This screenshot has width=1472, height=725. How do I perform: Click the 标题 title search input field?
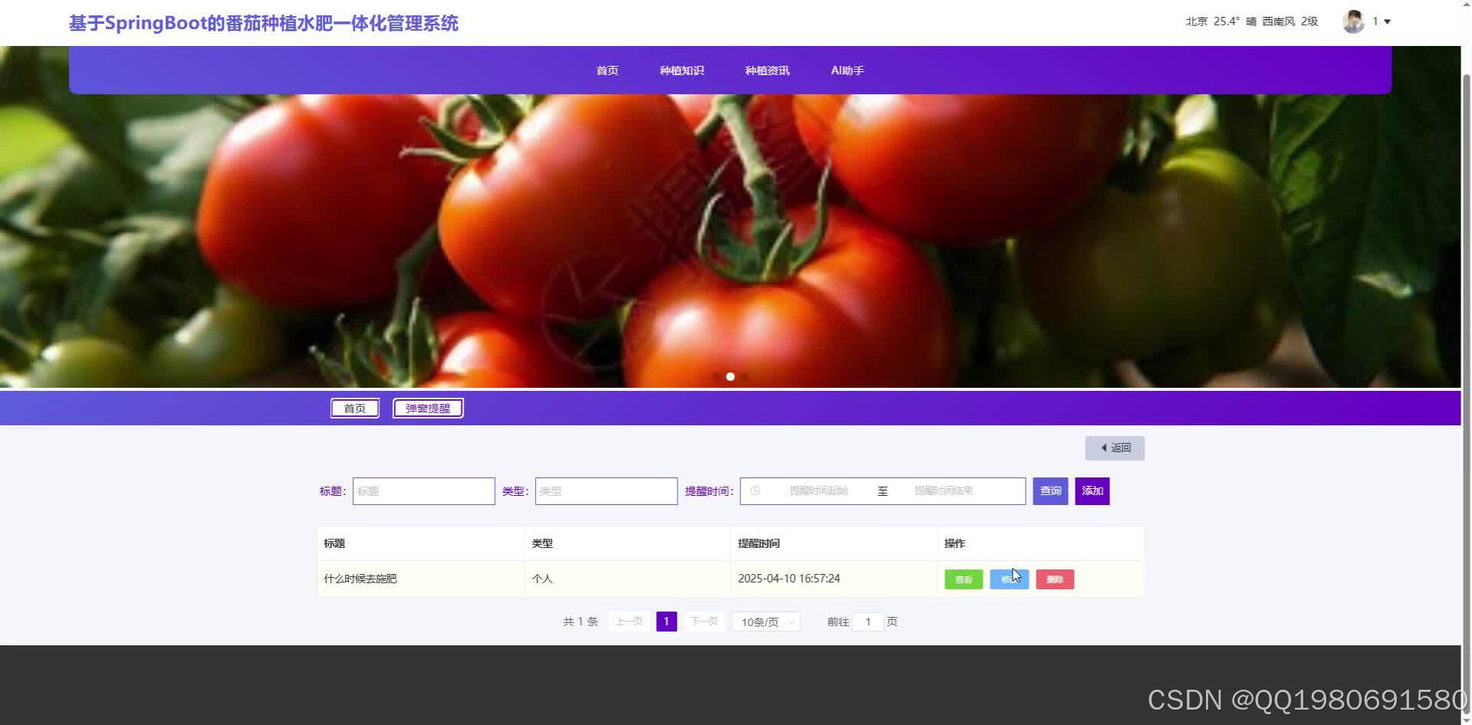[423, 490]
